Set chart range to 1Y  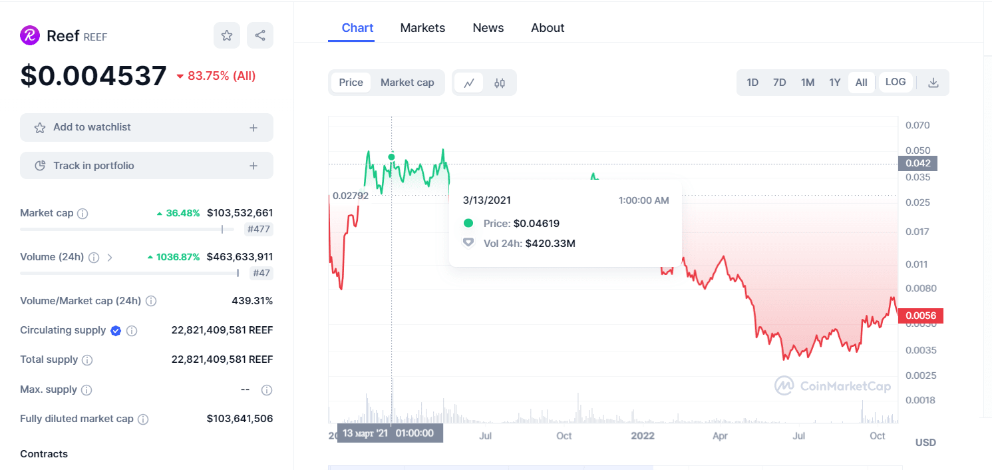[835, 83]
